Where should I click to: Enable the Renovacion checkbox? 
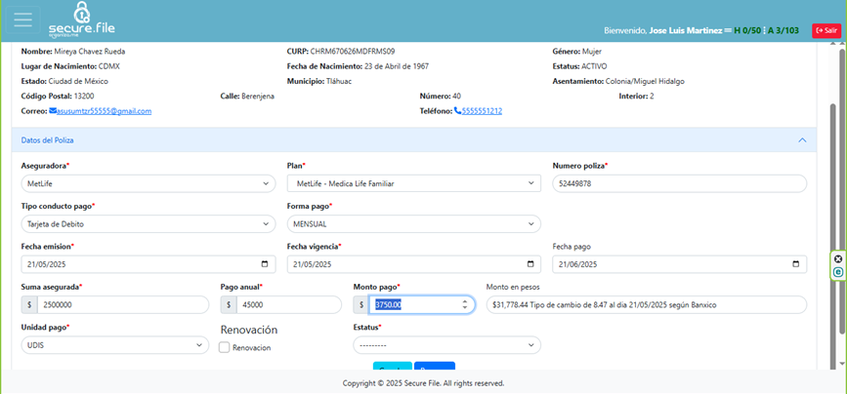tap(225, 347)
